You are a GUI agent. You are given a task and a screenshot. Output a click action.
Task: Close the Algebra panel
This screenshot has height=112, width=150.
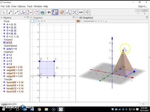tap(28, 17)
